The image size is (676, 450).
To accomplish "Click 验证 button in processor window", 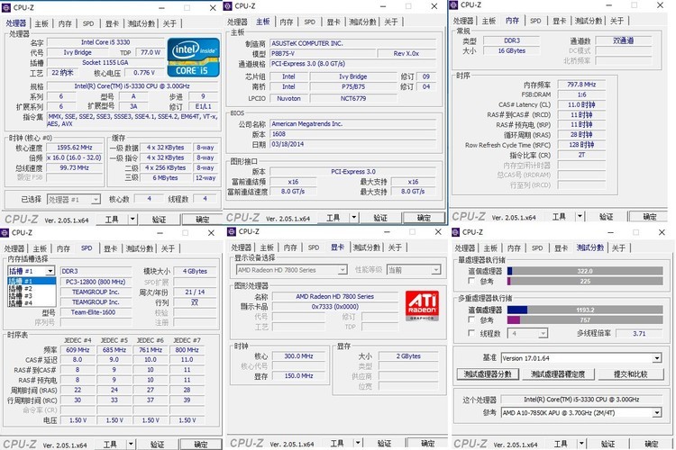I will coord(159,220).
